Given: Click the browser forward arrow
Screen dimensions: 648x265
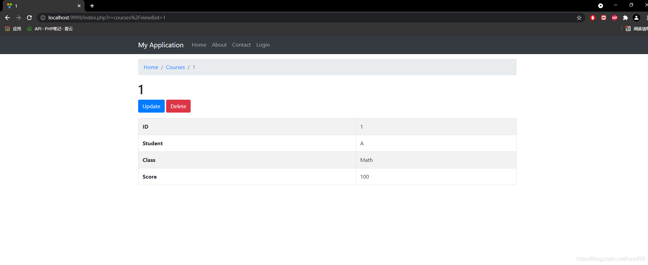Looking at the screenshot, I should point(18,18).
